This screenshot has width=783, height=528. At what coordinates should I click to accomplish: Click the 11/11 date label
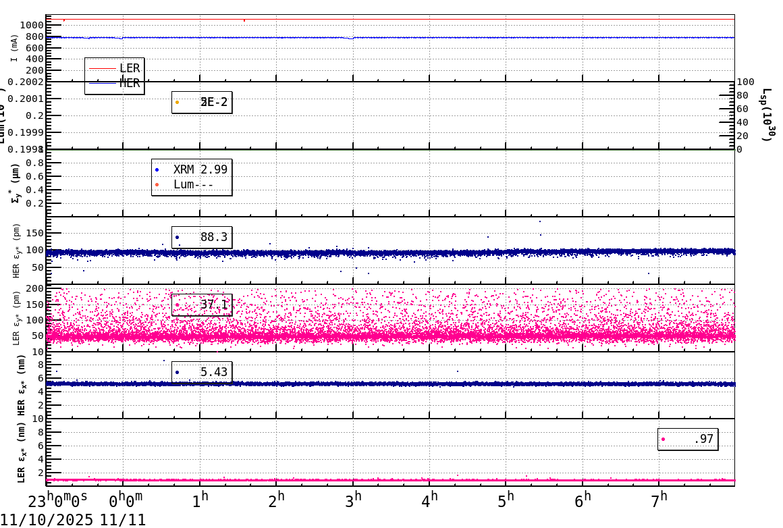coord(123,519)
